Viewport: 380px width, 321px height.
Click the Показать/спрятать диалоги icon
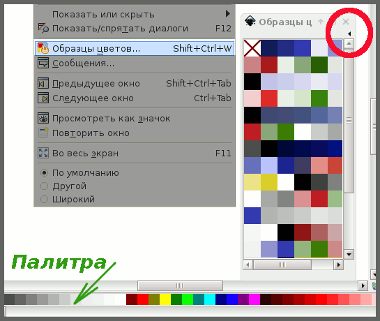(43, 28)
